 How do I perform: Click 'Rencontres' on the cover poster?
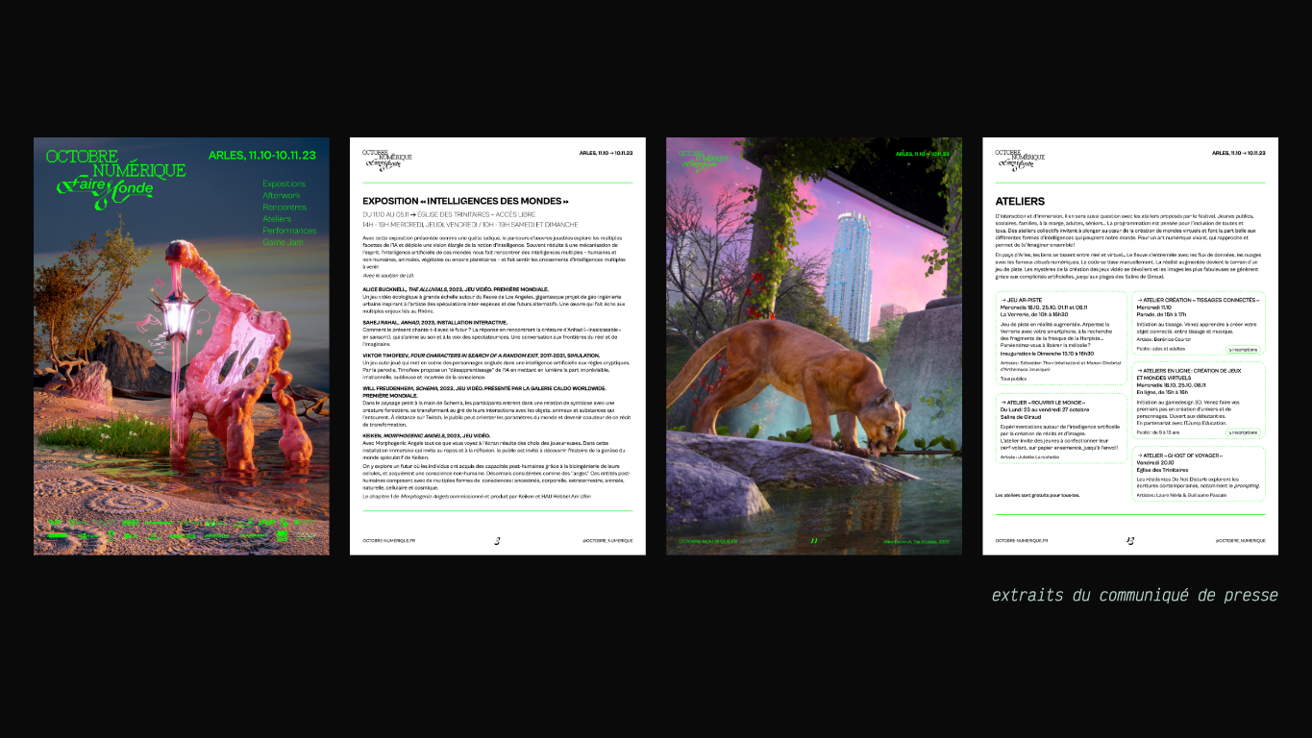(285, 207)
